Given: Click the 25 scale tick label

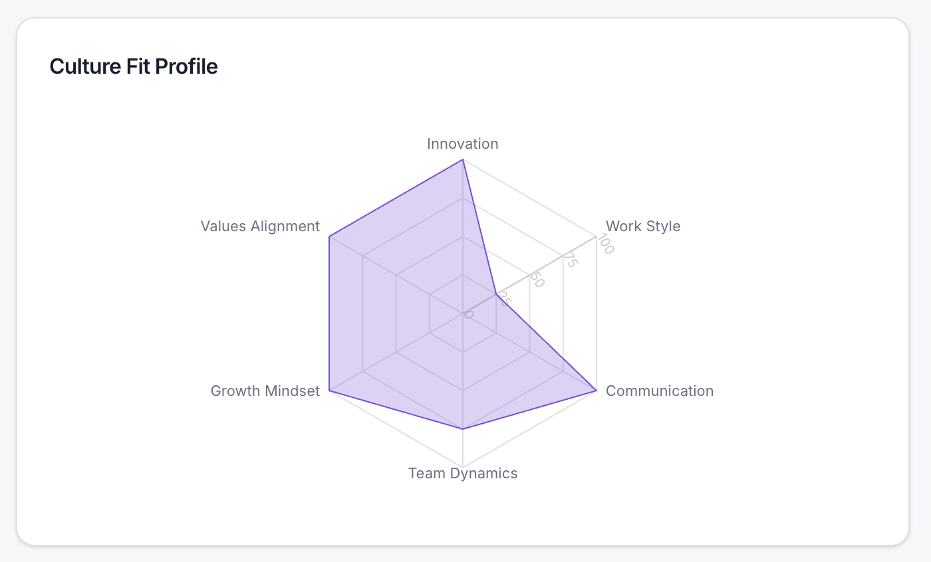Looking at the screenshot, I should (504, 300).
